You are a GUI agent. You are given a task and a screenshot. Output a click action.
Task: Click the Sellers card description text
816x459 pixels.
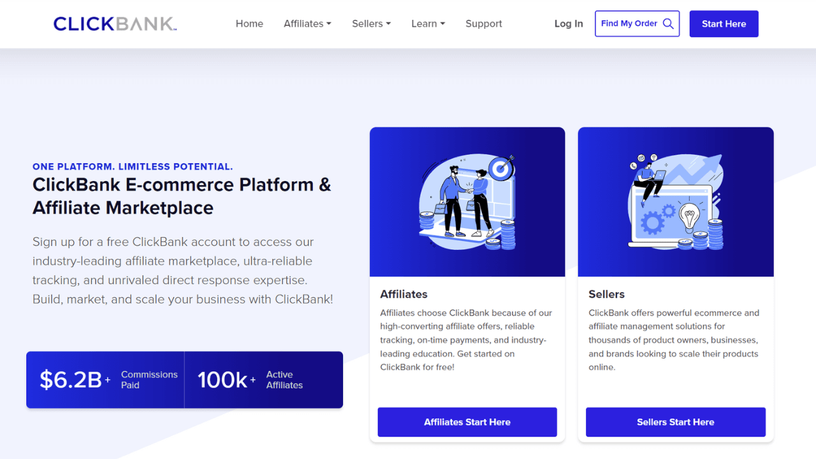[x=674, y=340]
